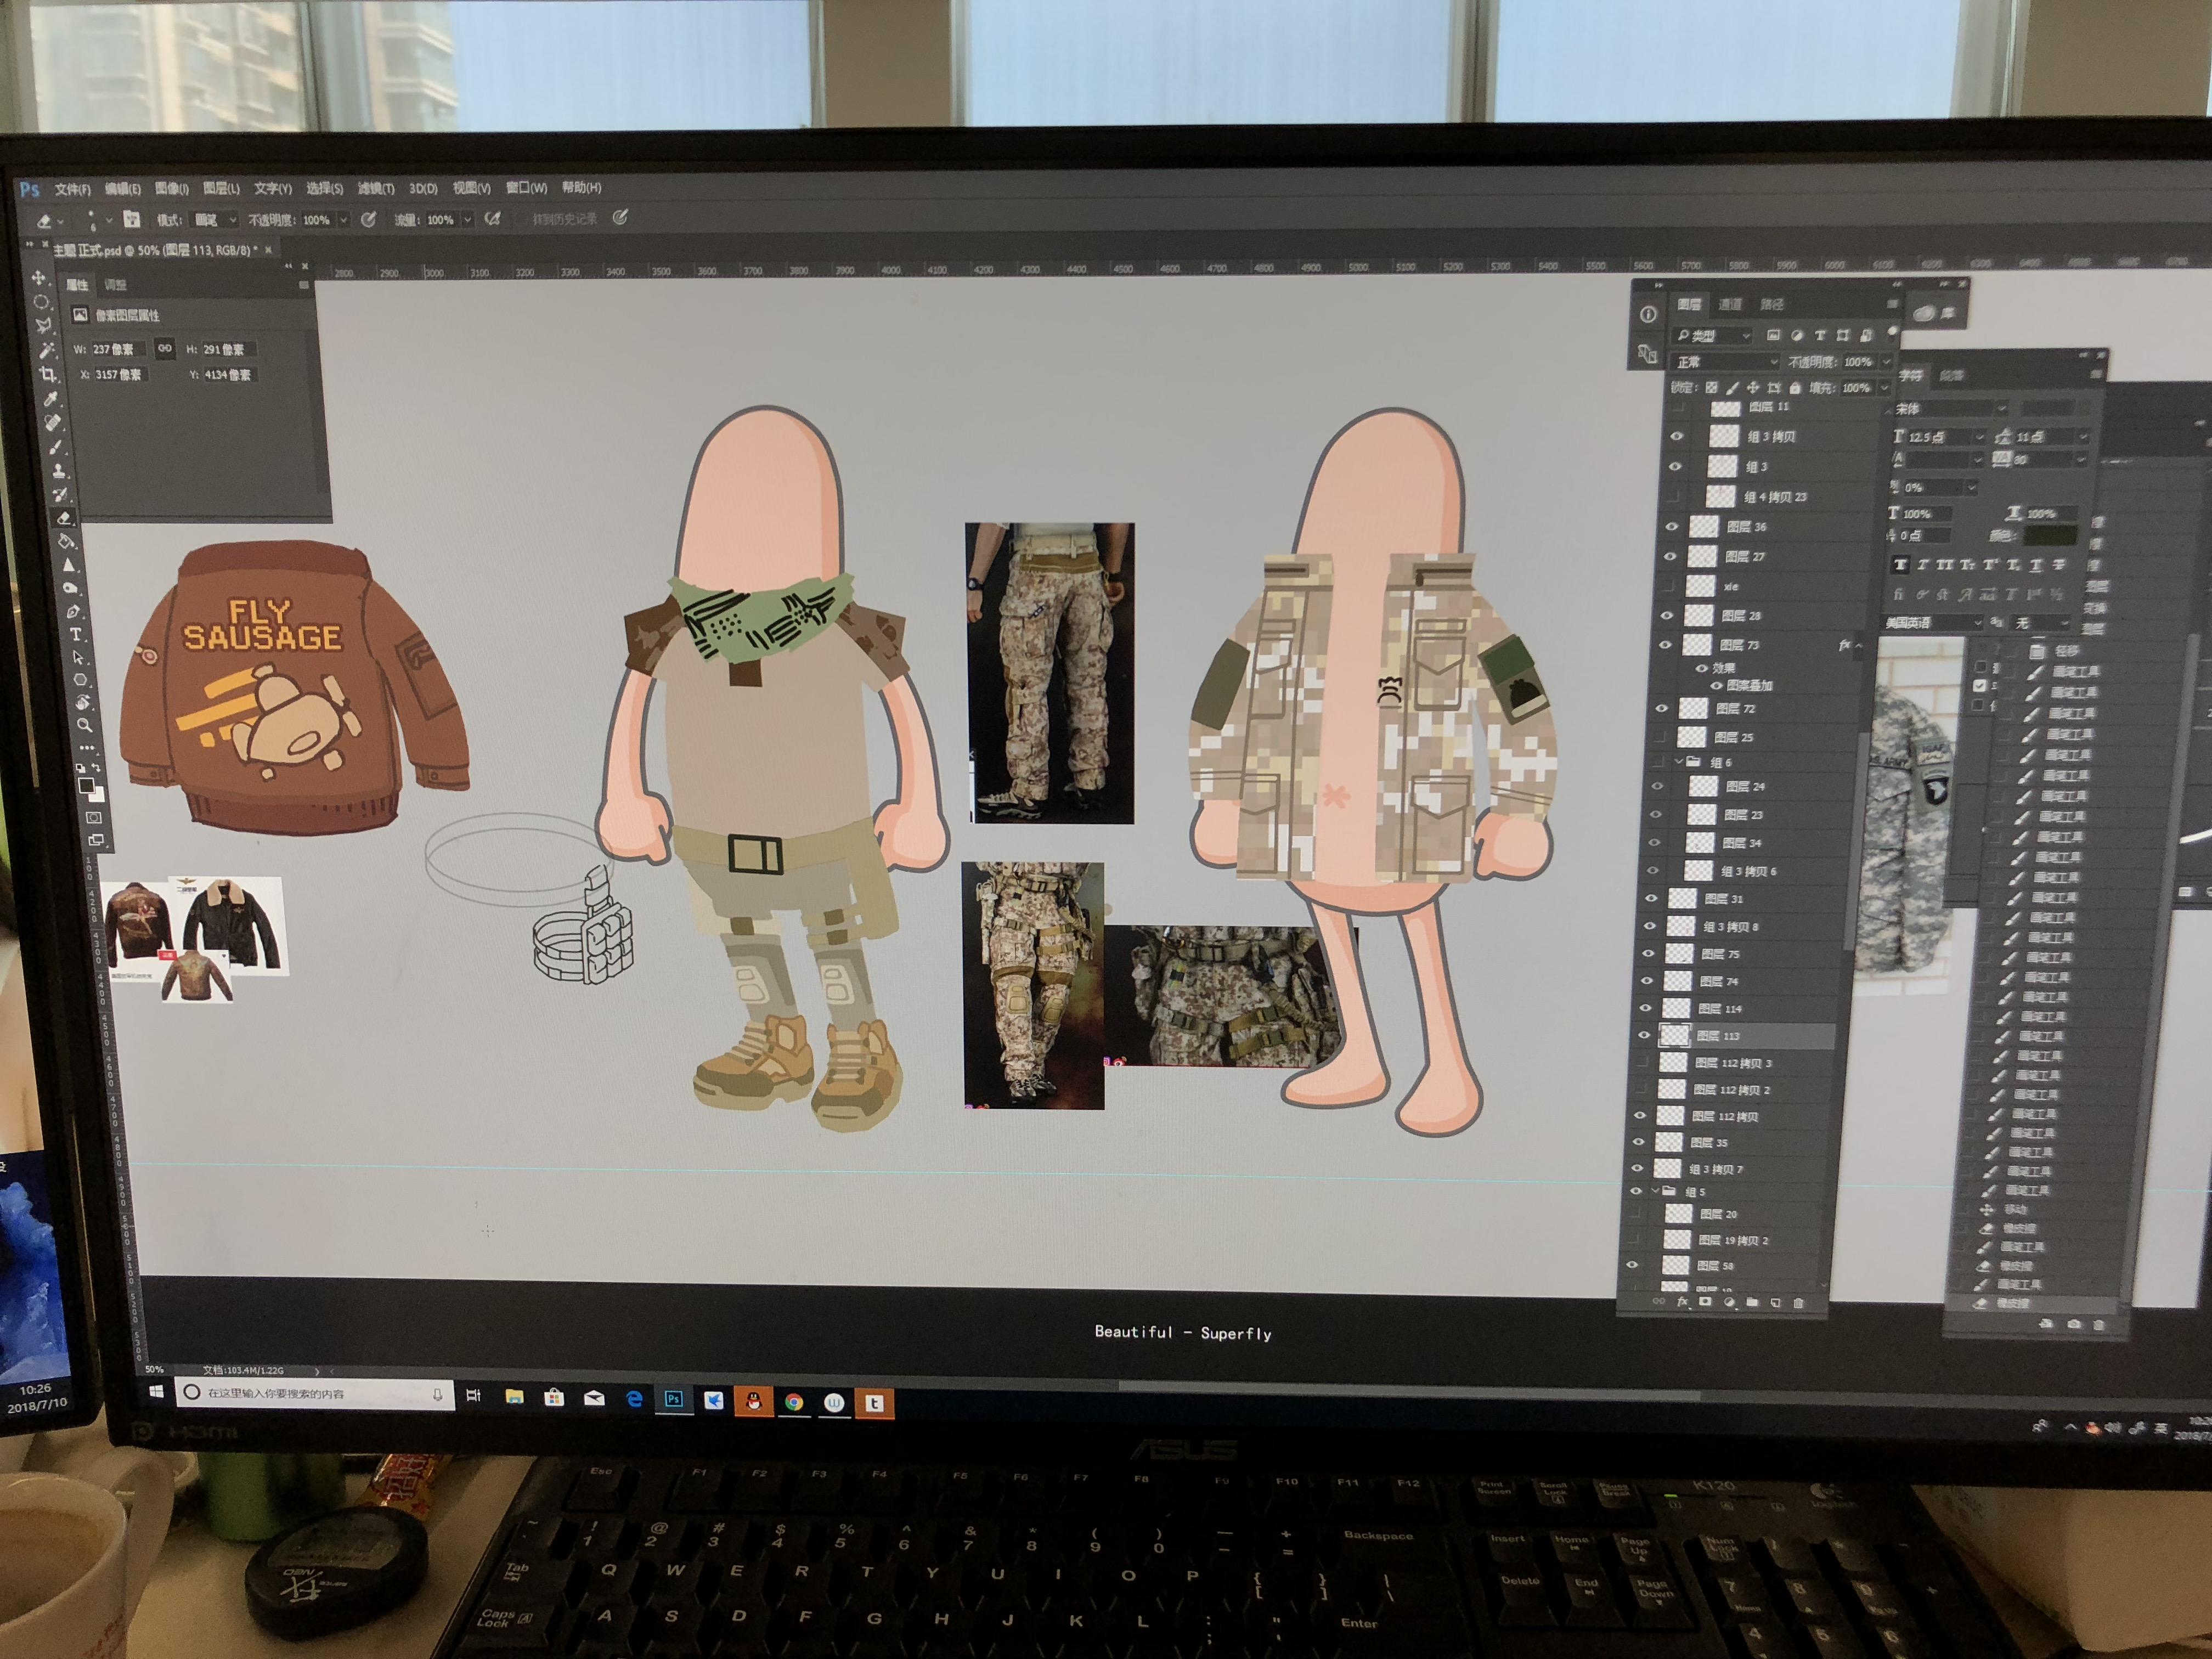This screenshot has width=2212, height=1659.
Task: Select the Move tool in the toolbox
Action: (38, 278)
